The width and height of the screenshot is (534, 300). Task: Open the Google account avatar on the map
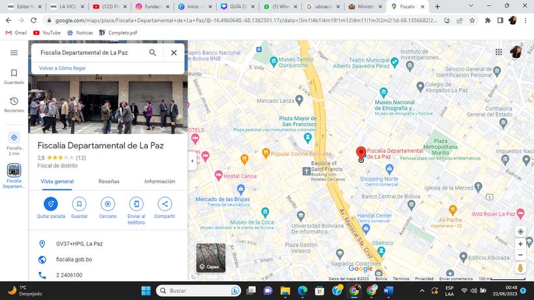(516, 51)
